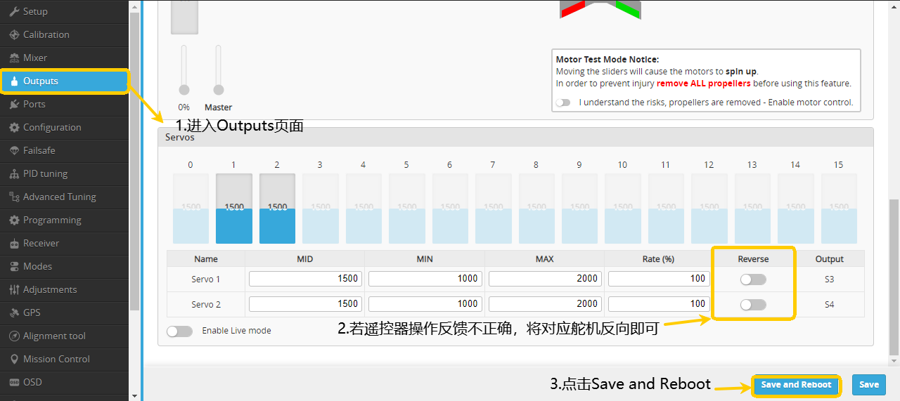Image resolution: width=900 pixels, height=401 pixels.
Task: Click Servo 1 MID input field
Action: coord(305,279)
